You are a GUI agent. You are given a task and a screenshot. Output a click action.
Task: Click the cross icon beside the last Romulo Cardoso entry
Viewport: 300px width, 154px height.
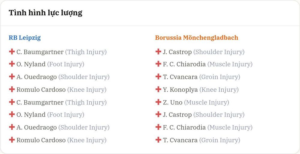pos(12,140)
